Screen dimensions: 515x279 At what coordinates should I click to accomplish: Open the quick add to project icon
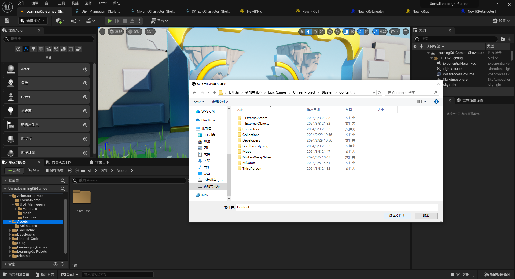click(x=61, y=21)
